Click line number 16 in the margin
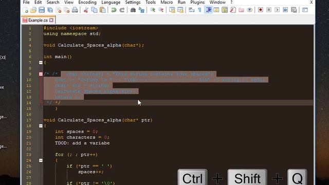This screenshot has width=329, height=185. click(x=29, y=114)
